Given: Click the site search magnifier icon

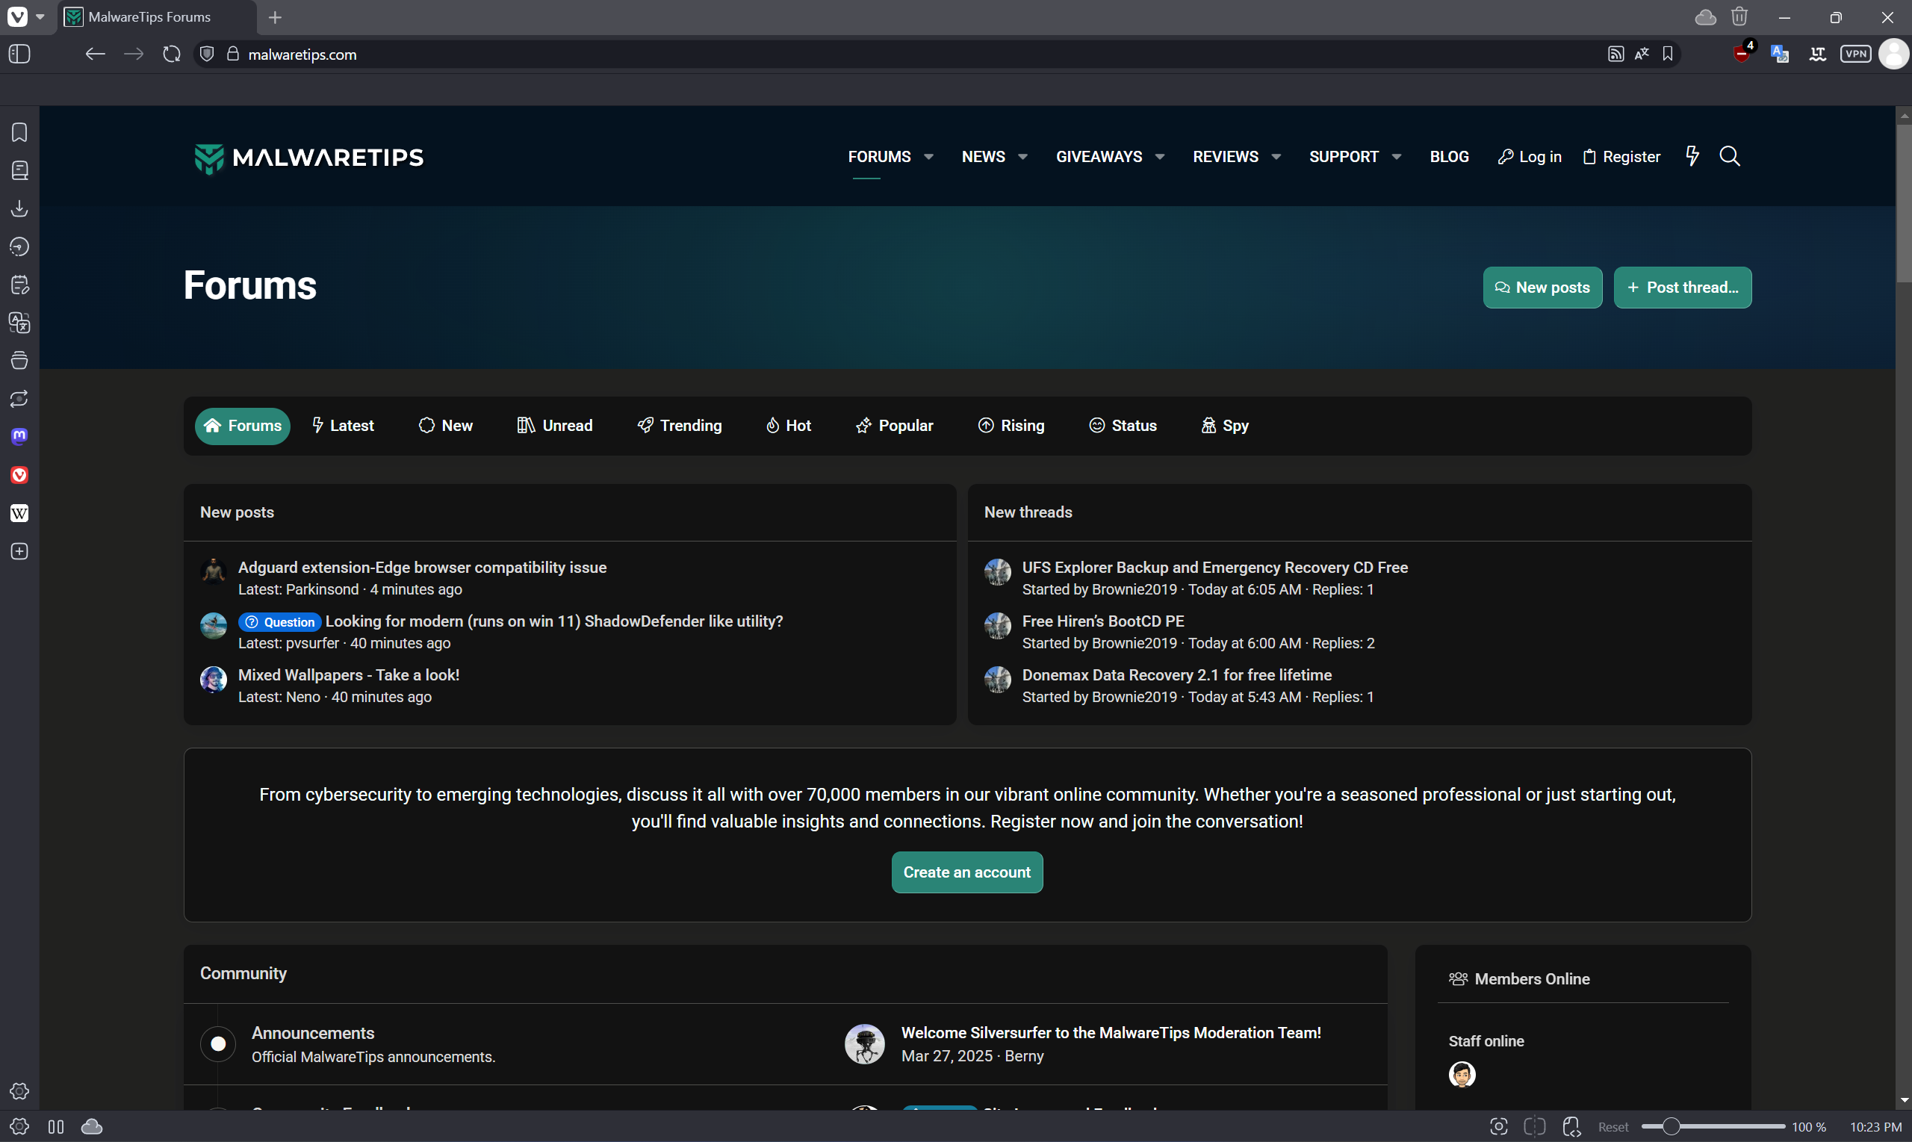Looking at the screenshot, I should [x=1730, y=156].
